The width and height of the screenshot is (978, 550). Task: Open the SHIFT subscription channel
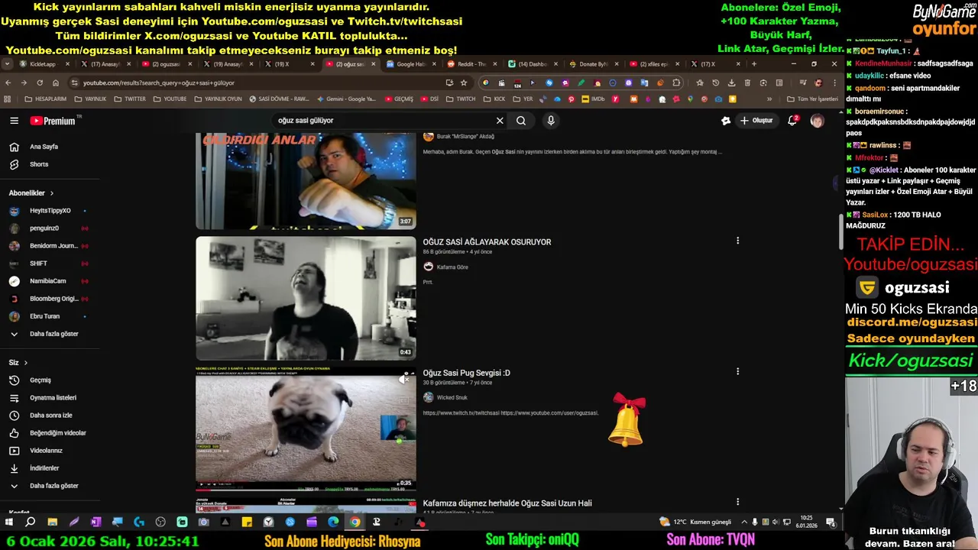[50, 264]
